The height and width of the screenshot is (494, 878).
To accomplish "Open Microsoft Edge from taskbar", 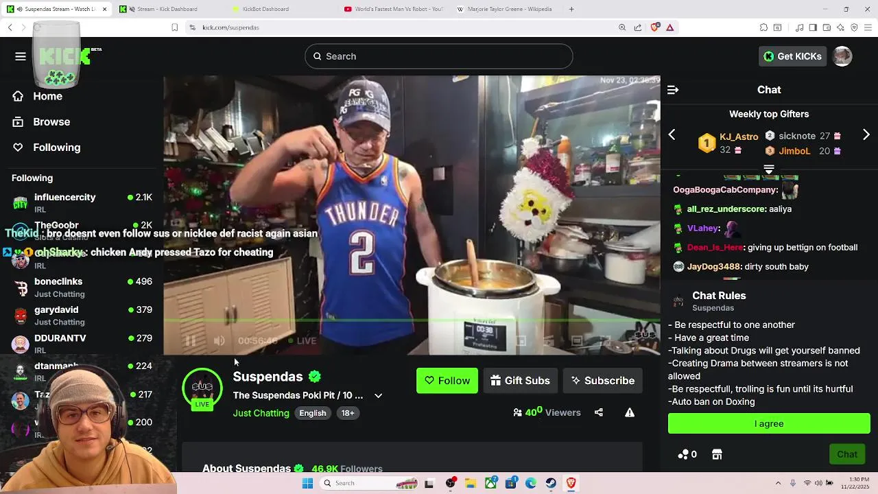I will (x=531, y=483).
